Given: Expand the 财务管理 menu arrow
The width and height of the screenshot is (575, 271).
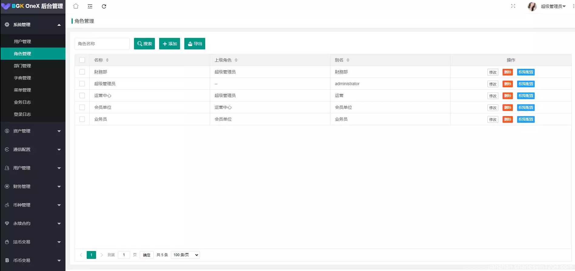Looking at the screenshot, I should tap(59, 187).
